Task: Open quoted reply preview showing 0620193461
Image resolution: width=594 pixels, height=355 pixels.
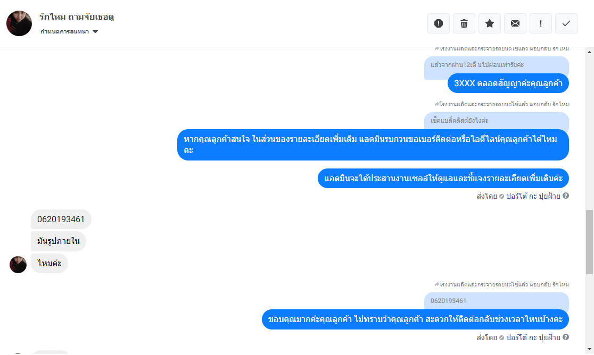Action: tap(496, 301)
